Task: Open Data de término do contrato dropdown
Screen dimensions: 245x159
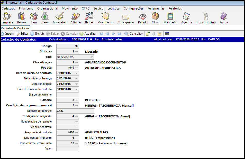Action: pyautogui.click(x=76, y=89)
